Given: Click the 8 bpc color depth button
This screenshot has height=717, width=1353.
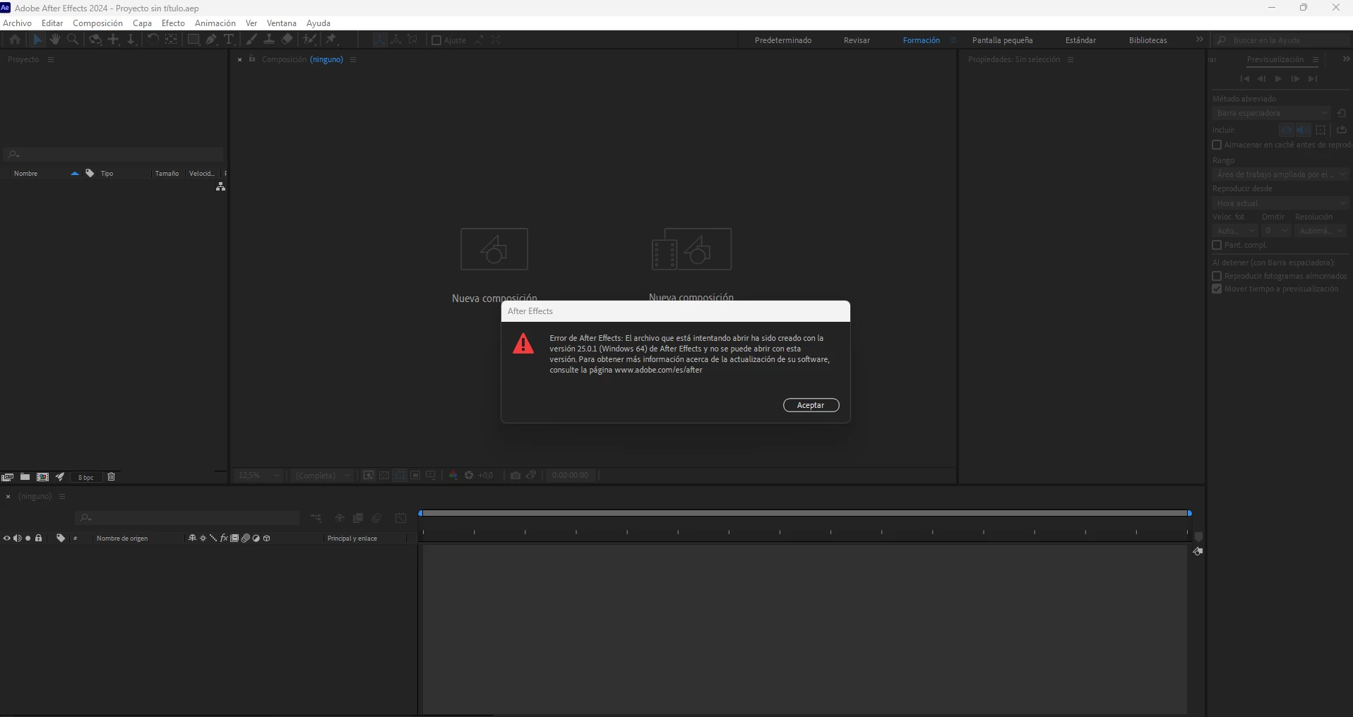Looking at the screenshot, I should (85, 478).
